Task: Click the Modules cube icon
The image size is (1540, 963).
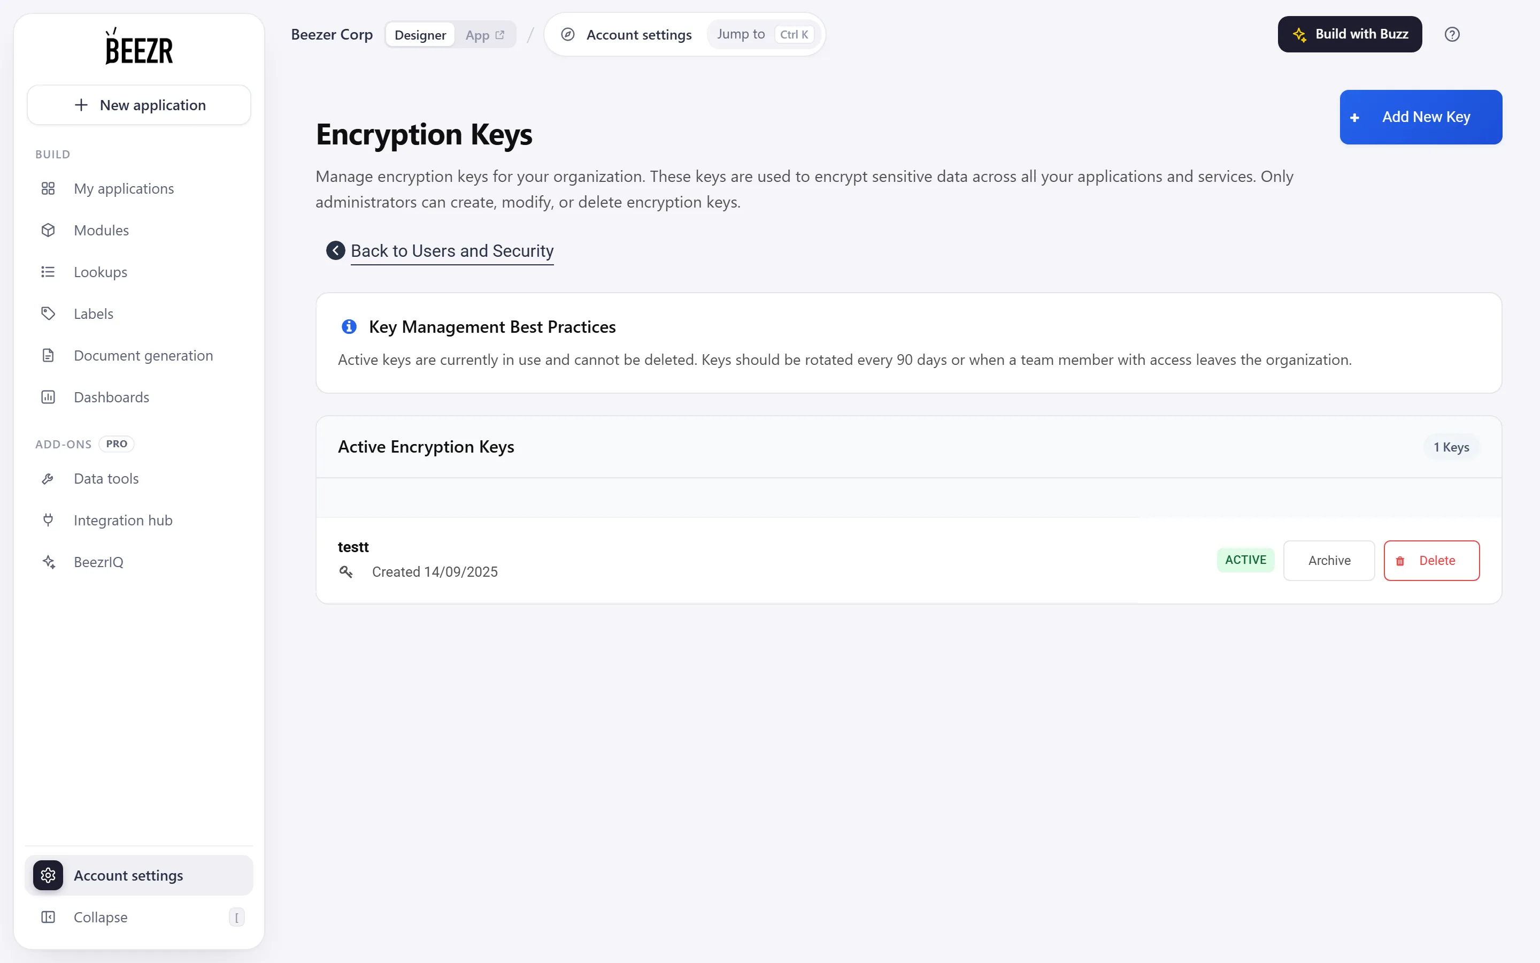Action: coord(48,230)
